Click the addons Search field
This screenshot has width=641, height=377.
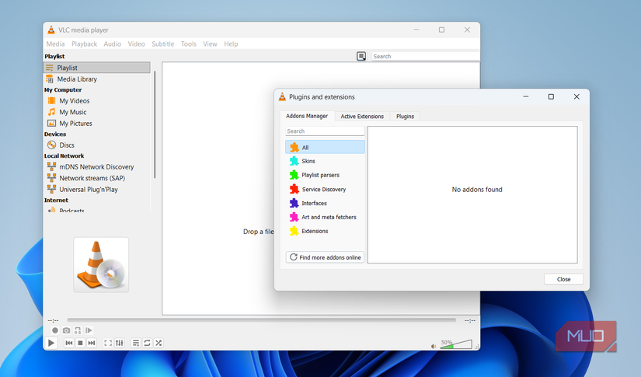325,131
